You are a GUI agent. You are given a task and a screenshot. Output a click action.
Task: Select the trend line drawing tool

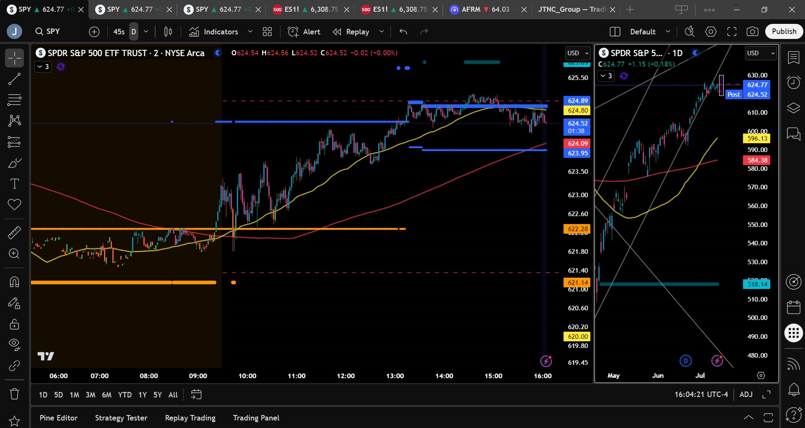click(14, 79)
